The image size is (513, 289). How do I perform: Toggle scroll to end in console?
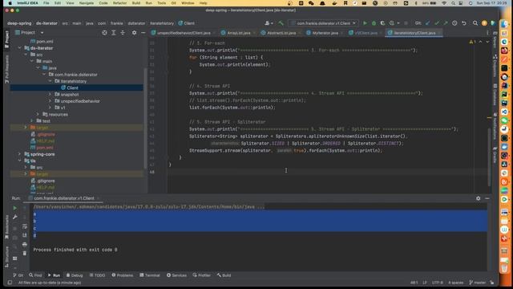tap(25, 235)
